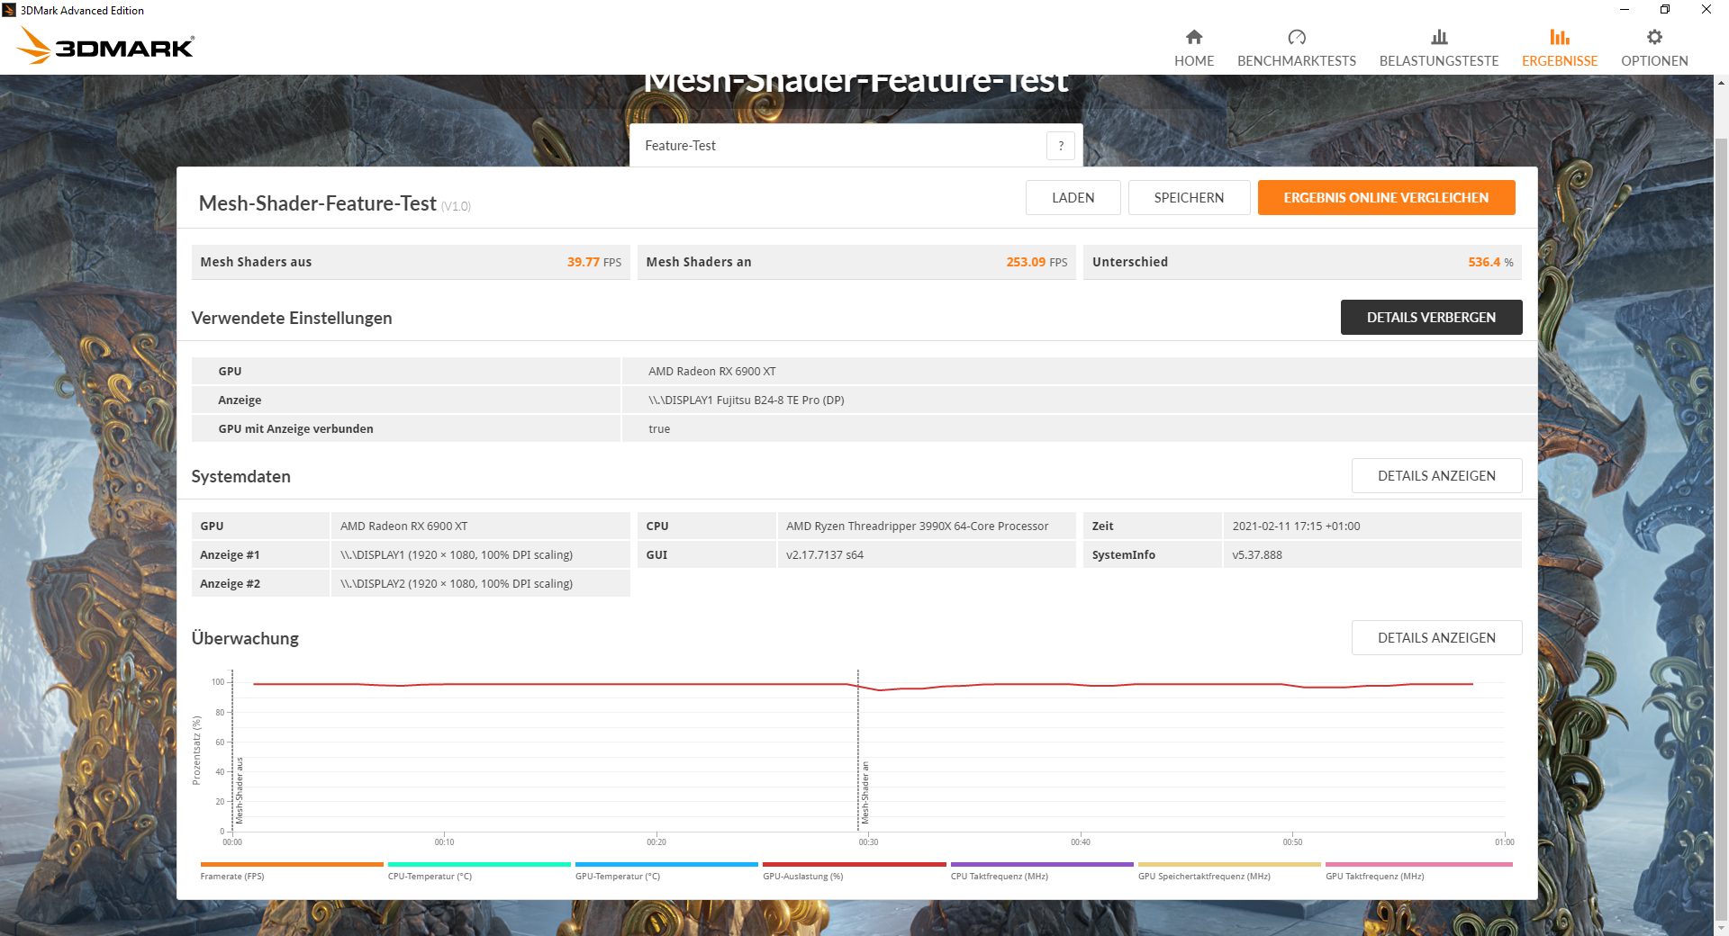Click AMD Radeon RX 6900 XT in Systemdaten

click(404, 526)
